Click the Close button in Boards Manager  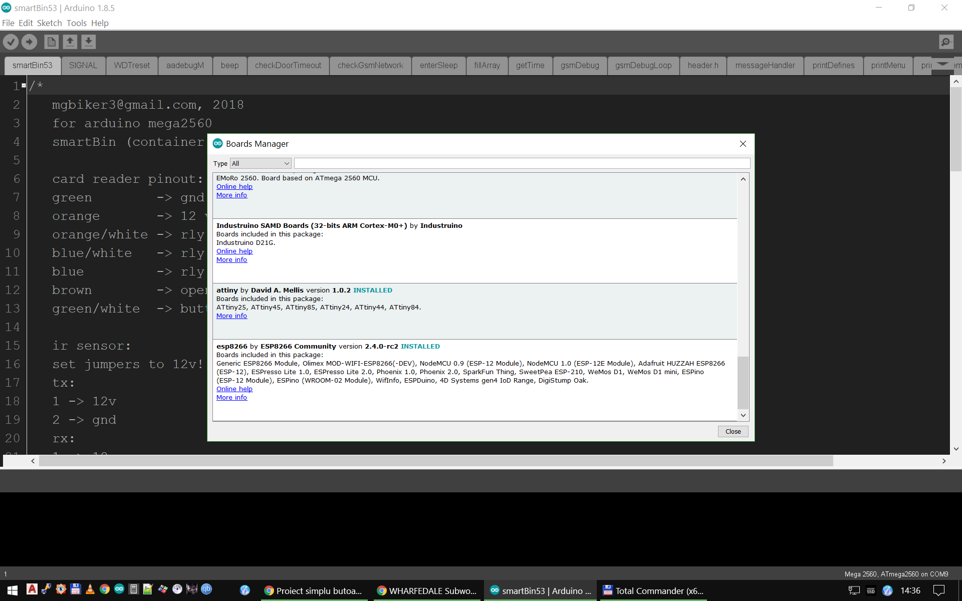733,431
